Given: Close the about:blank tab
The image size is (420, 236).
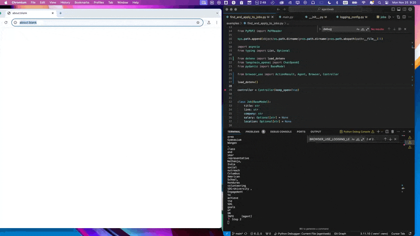Looking at the screenshot, I should click(52, 13).
